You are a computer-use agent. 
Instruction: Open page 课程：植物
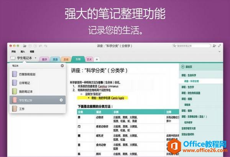point(201,111)
